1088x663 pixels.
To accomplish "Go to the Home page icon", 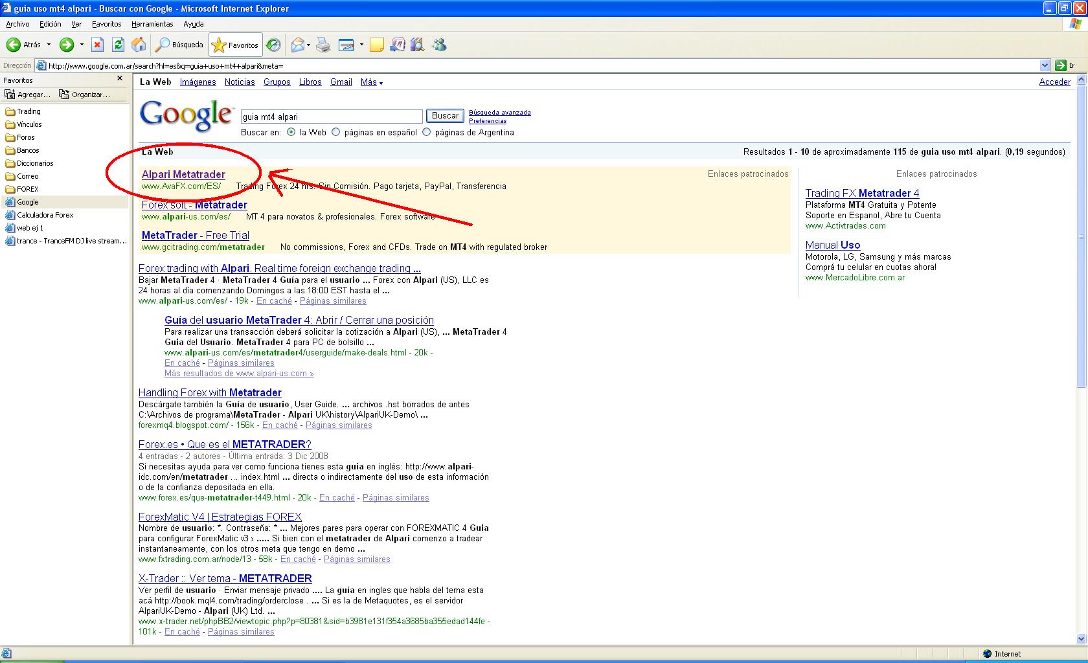I will (x=139, y=45).
